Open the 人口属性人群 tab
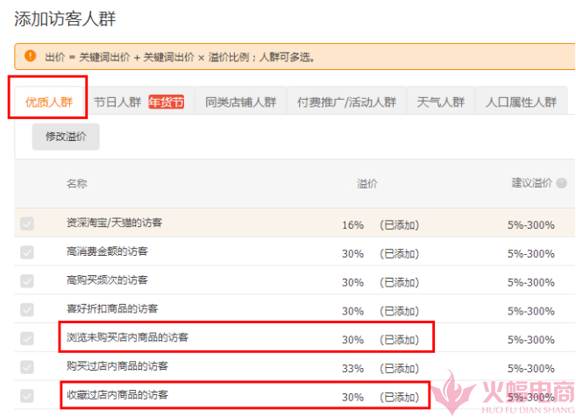 point(521,102)
